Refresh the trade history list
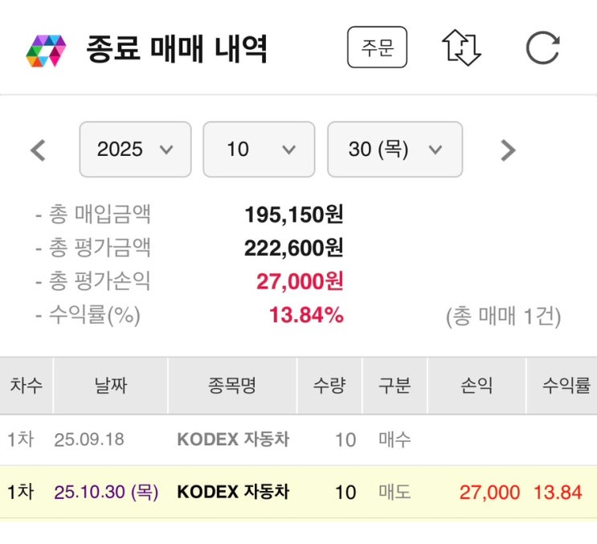Viewport: 597px width, 544px height. [542, 48]
